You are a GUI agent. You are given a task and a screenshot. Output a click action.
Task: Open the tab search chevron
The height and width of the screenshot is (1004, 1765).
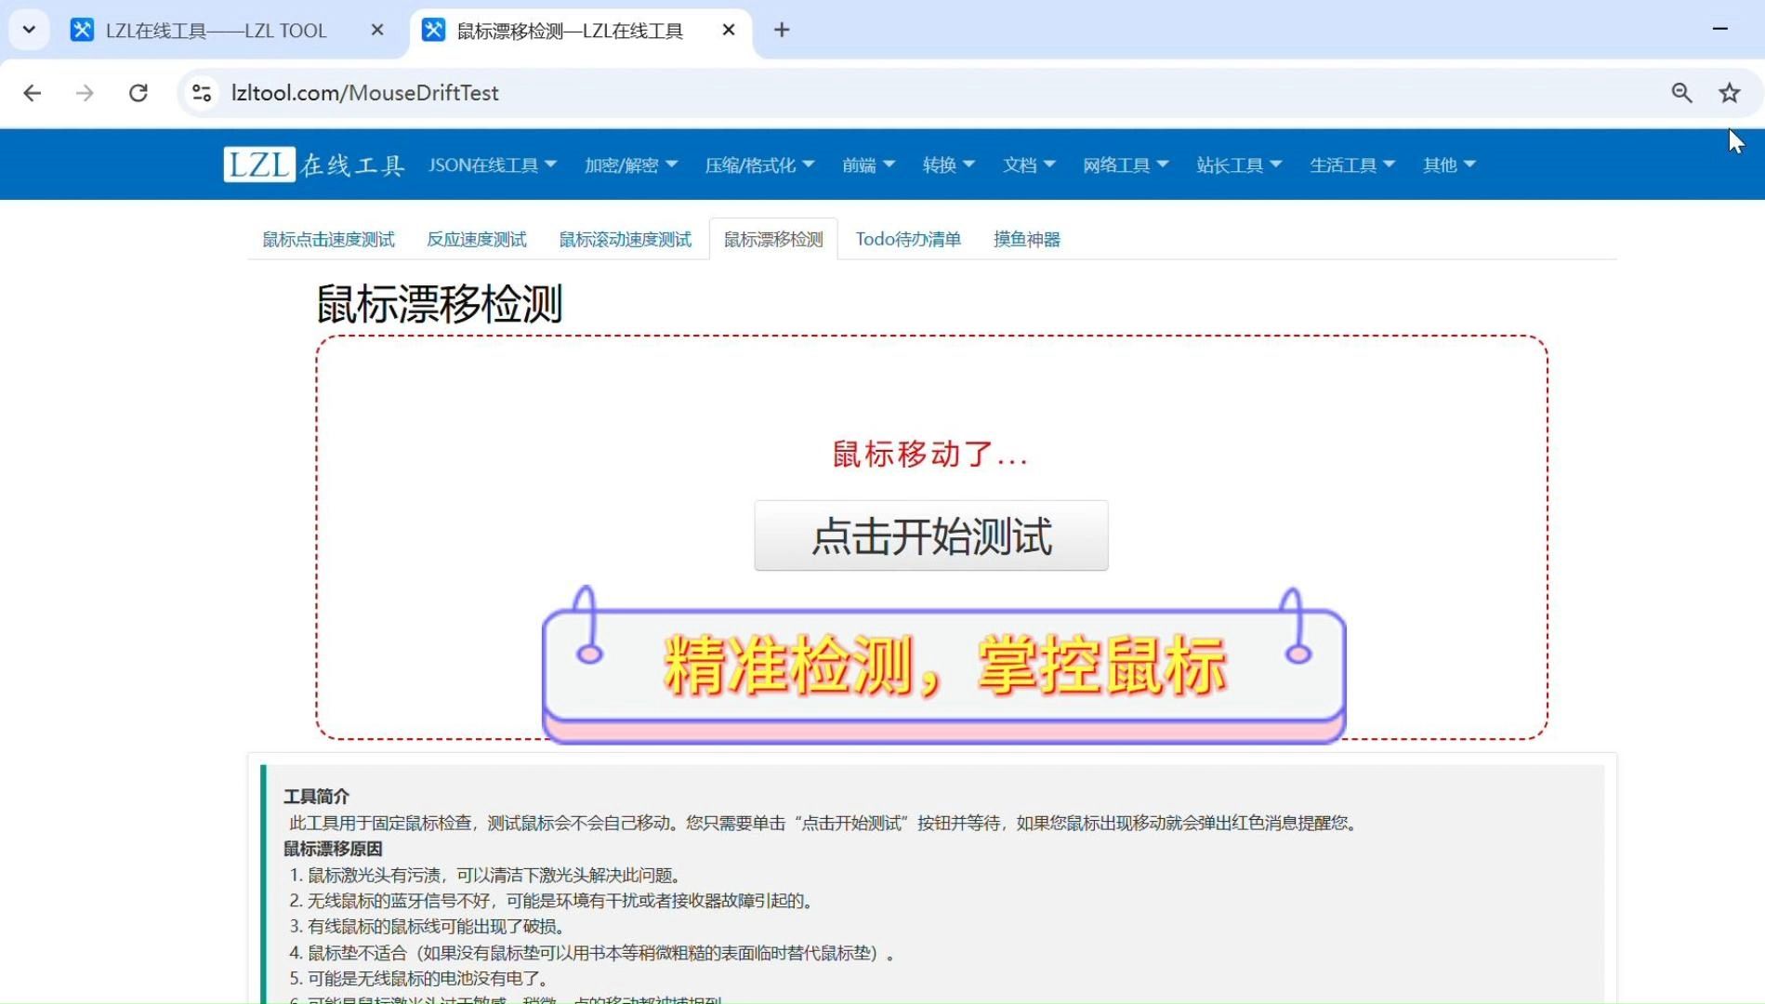click(28, 29)
